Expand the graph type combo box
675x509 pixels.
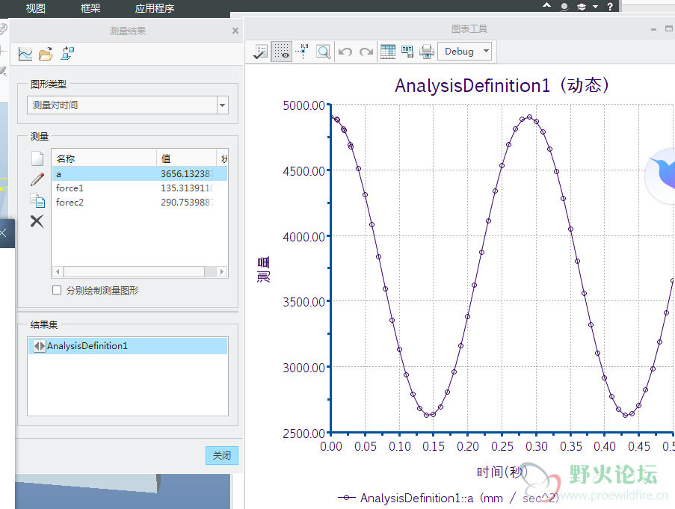222,105
